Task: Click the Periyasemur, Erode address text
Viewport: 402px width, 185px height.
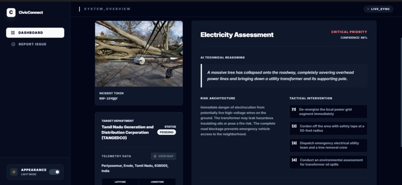Action: (135, 168)
